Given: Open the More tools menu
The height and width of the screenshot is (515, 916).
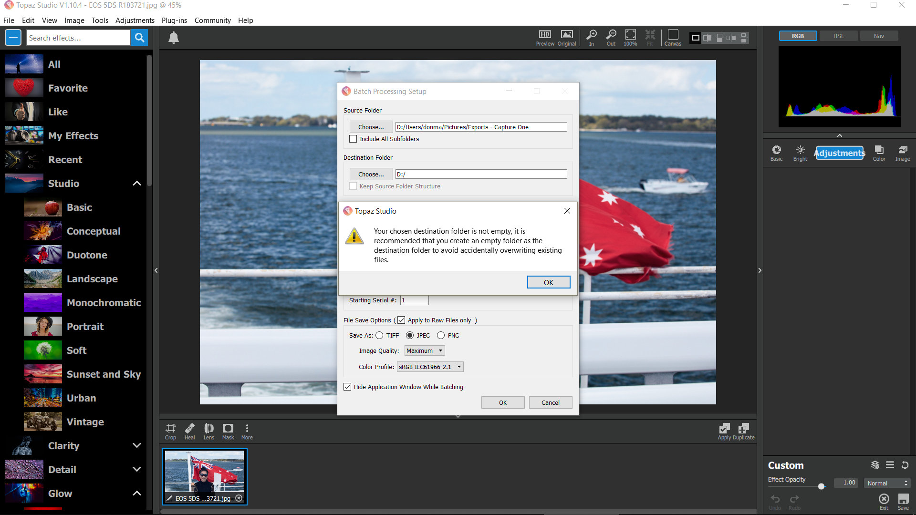Looking at the screenshot, I should click(x=247, y=431).
